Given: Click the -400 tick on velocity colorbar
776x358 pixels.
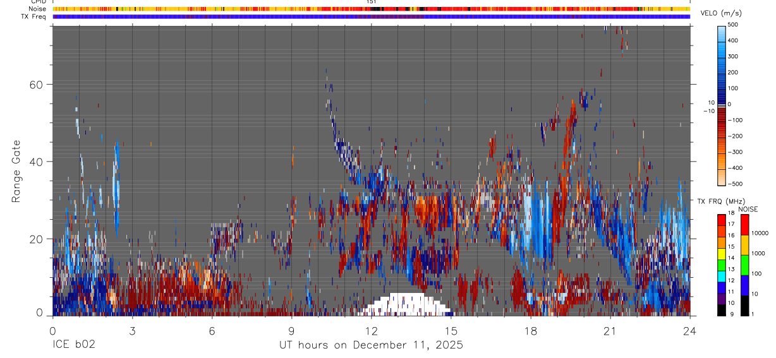Looking at the screenshot, I should click(734, 168).
